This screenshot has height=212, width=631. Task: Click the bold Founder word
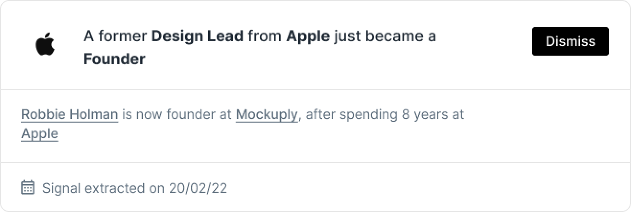[114, 59]
